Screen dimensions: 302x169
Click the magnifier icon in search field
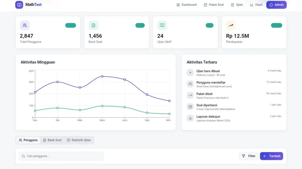(23, 156)
